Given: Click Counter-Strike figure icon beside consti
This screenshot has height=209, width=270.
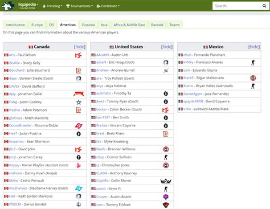Looking at the screenshot, I should pyautogui.click(x=166, y=189).
